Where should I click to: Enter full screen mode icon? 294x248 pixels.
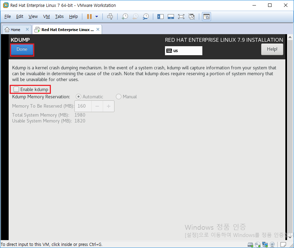click(x=181, y=17)
